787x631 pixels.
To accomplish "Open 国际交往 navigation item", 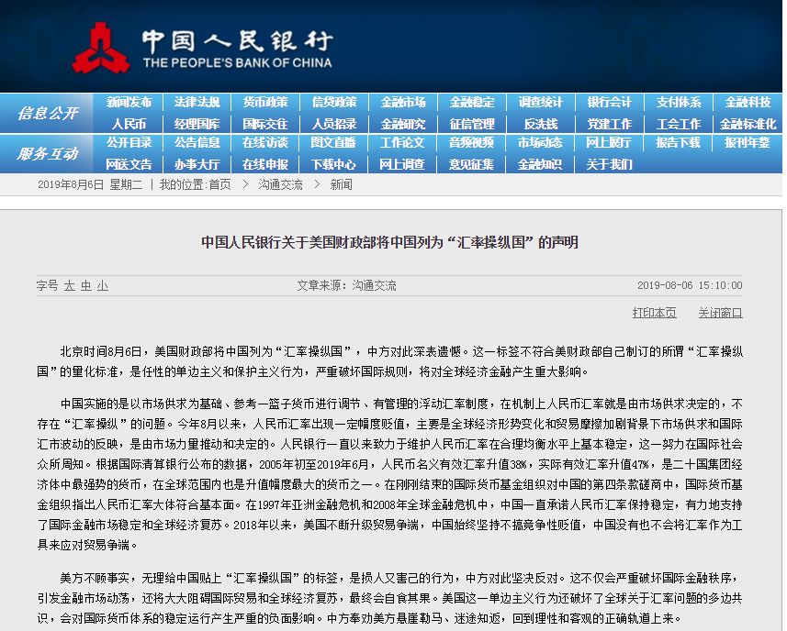I will (x=265, y=124).
